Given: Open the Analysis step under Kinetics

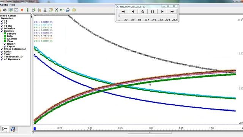Looking at the screenshot, I should pyautogui.click(x=12, y=39).
